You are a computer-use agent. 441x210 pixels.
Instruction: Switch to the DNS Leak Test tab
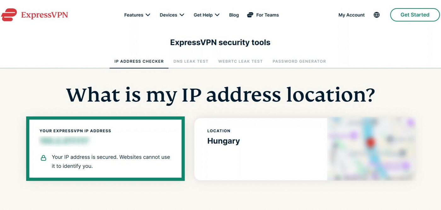(191, 61)
